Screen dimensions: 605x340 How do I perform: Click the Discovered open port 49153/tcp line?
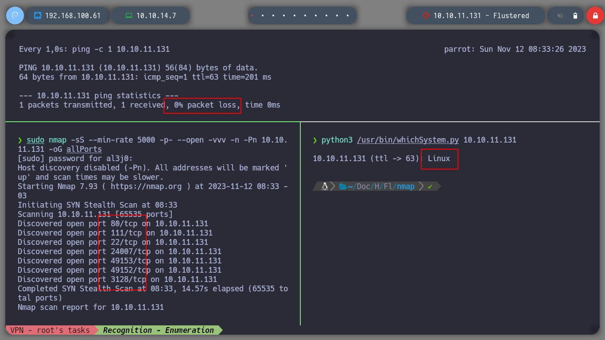click(x=120, y=261)
